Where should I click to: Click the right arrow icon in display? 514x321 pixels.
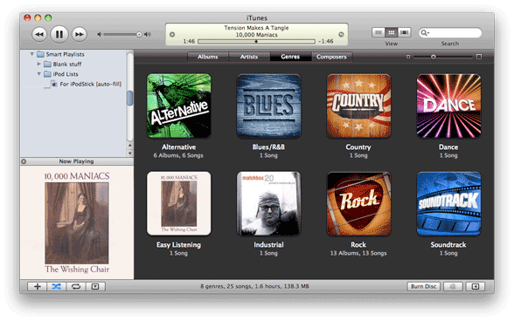point(341,34)
